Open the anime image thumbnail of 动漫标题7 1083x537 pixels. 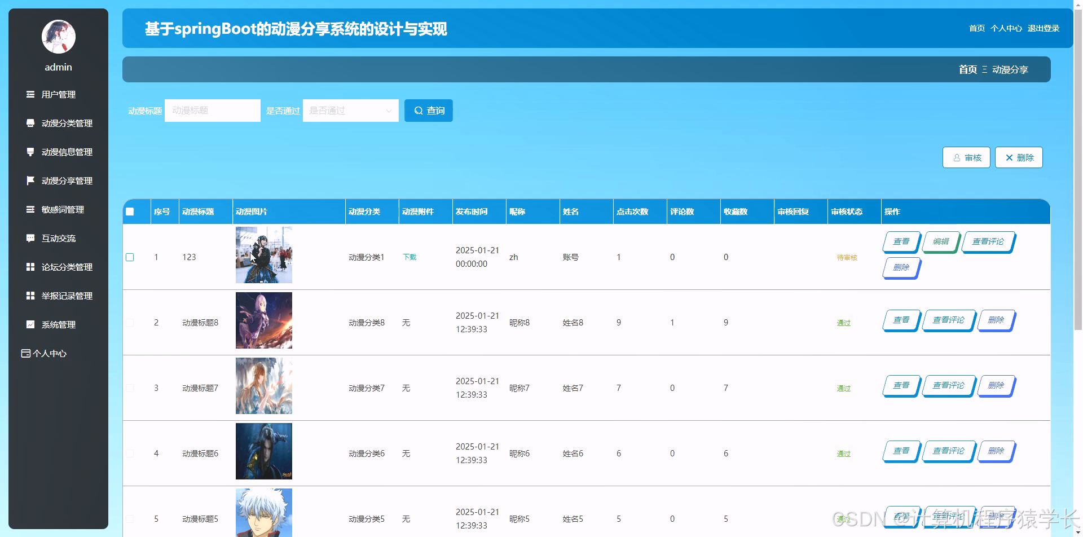[x=263, y=386]
